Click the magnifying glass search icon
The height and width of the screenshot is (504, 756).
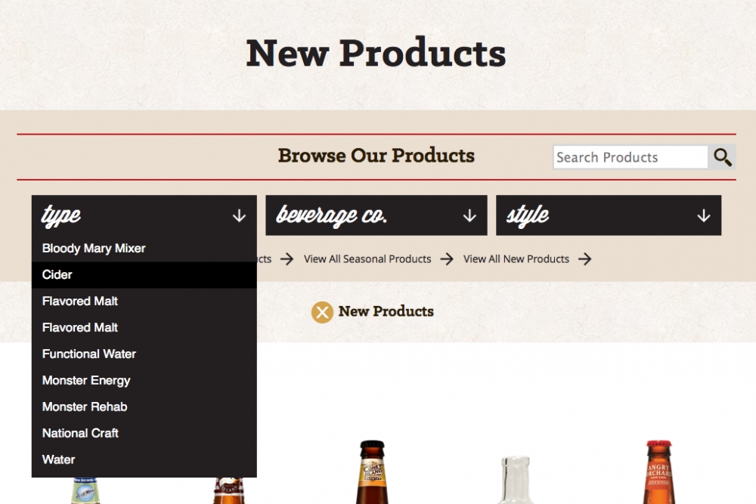coord(722,157)
